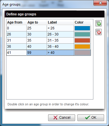Confirm with the OK button

(91, 118)
